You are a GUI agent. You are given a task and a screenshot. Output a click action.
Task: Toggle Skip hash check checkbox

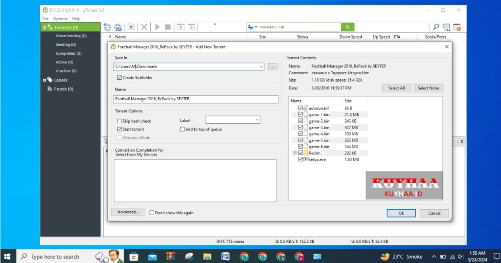[119, 121]
